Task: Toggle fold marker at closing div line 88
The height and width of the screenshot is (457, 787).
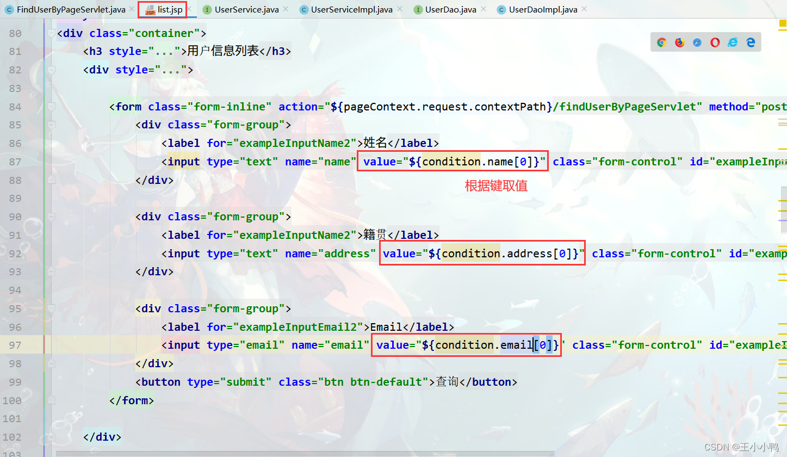Action: [52, 180]
